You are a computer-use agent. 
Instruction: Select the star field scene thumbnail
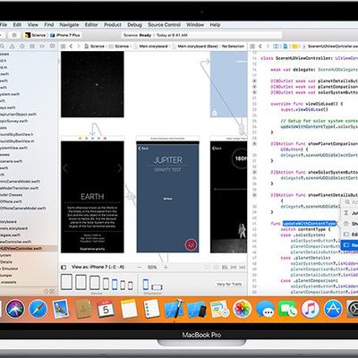pyautogui.click(x=92, y=84)
